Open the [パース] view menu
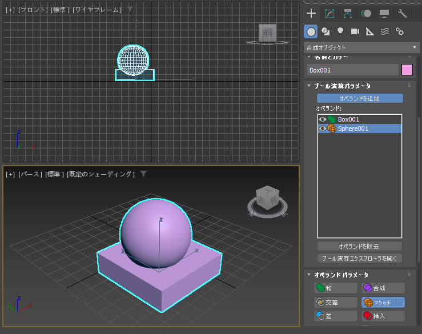 tap(30, 174)
